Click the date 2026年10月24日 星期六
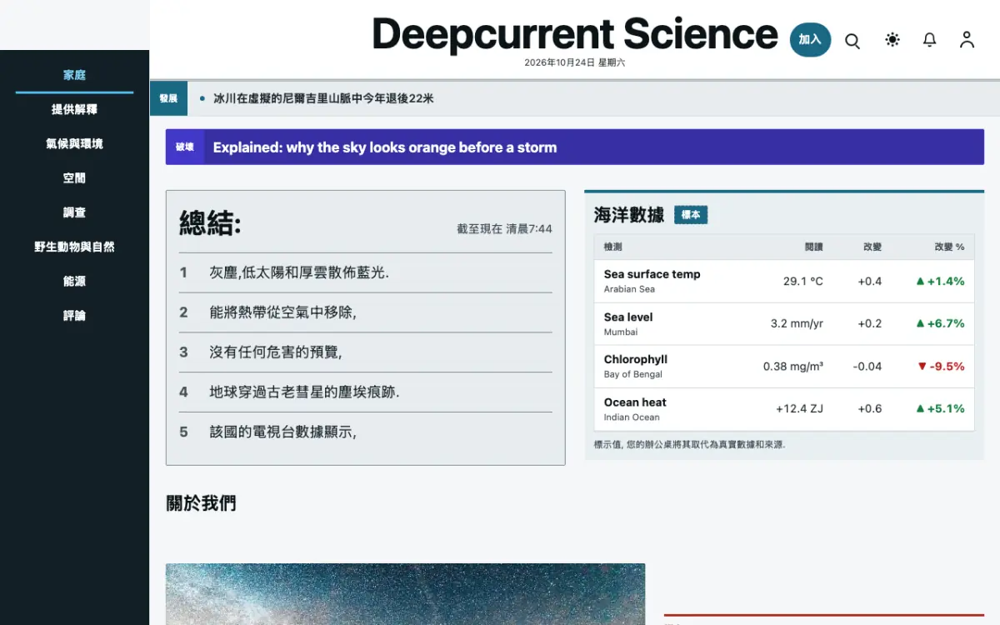Viewport: 1000px width, 625px height. 574,62
